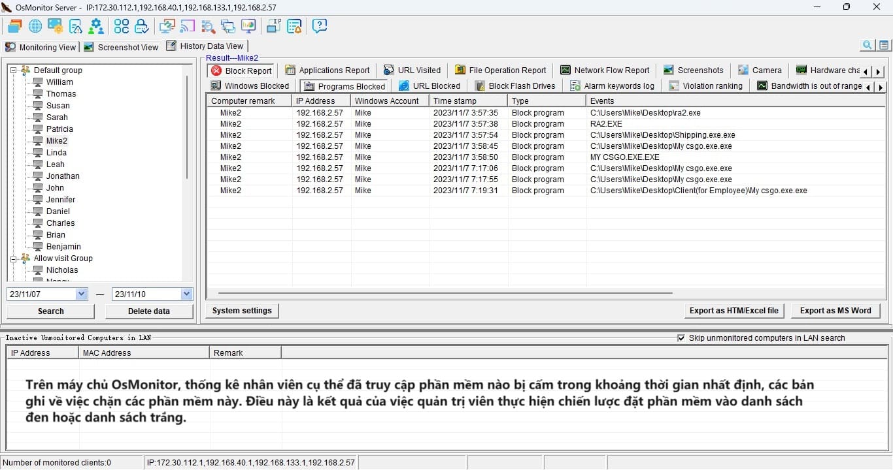Select the Block Report tab

pos(242,70)
